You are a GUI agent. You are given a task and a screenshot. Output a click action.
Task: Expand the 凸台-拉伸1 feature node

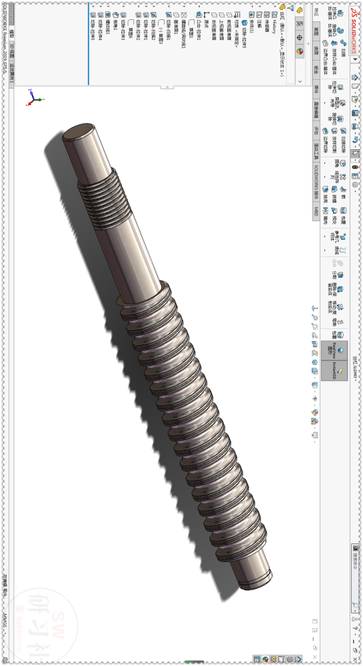pos(198,5)
